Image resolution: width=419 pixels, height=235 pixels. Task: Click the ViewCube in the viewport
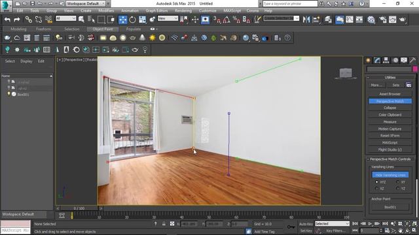[346, 73]
